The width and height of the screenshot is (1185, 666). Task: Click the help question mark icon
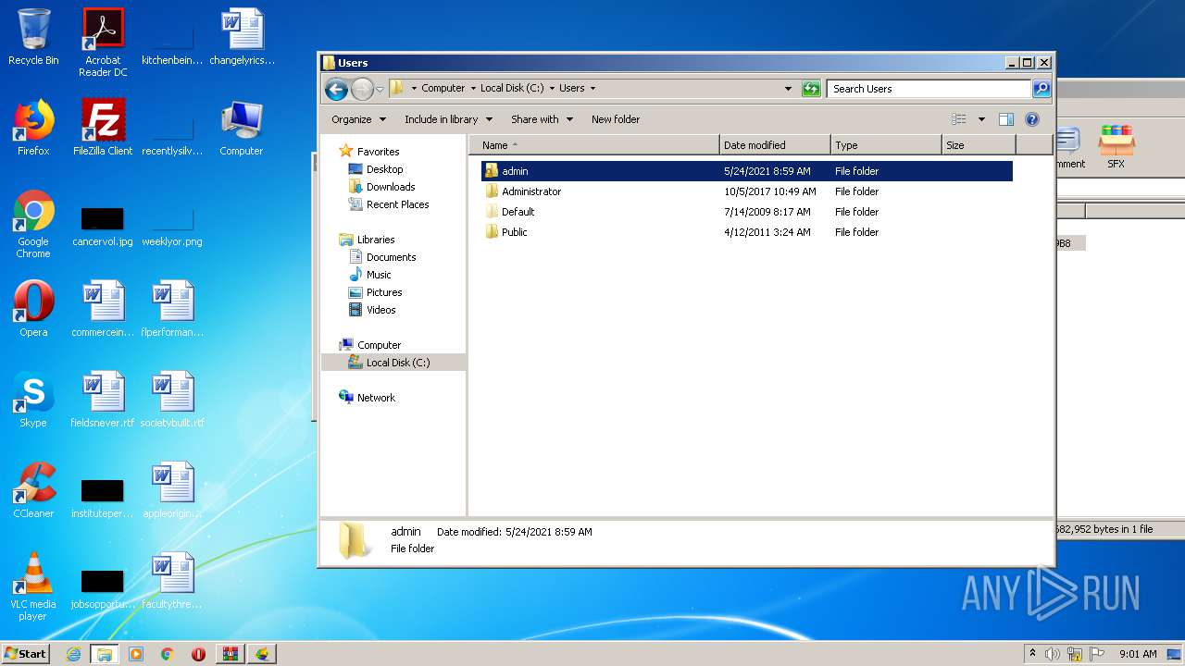pyautogui.click(x=1032, y=119)
